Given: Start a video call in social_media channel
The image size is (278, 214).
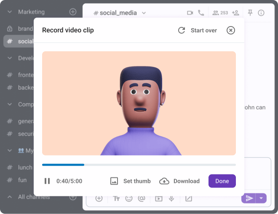Looking at the screenshot, I should coord(190,13).
